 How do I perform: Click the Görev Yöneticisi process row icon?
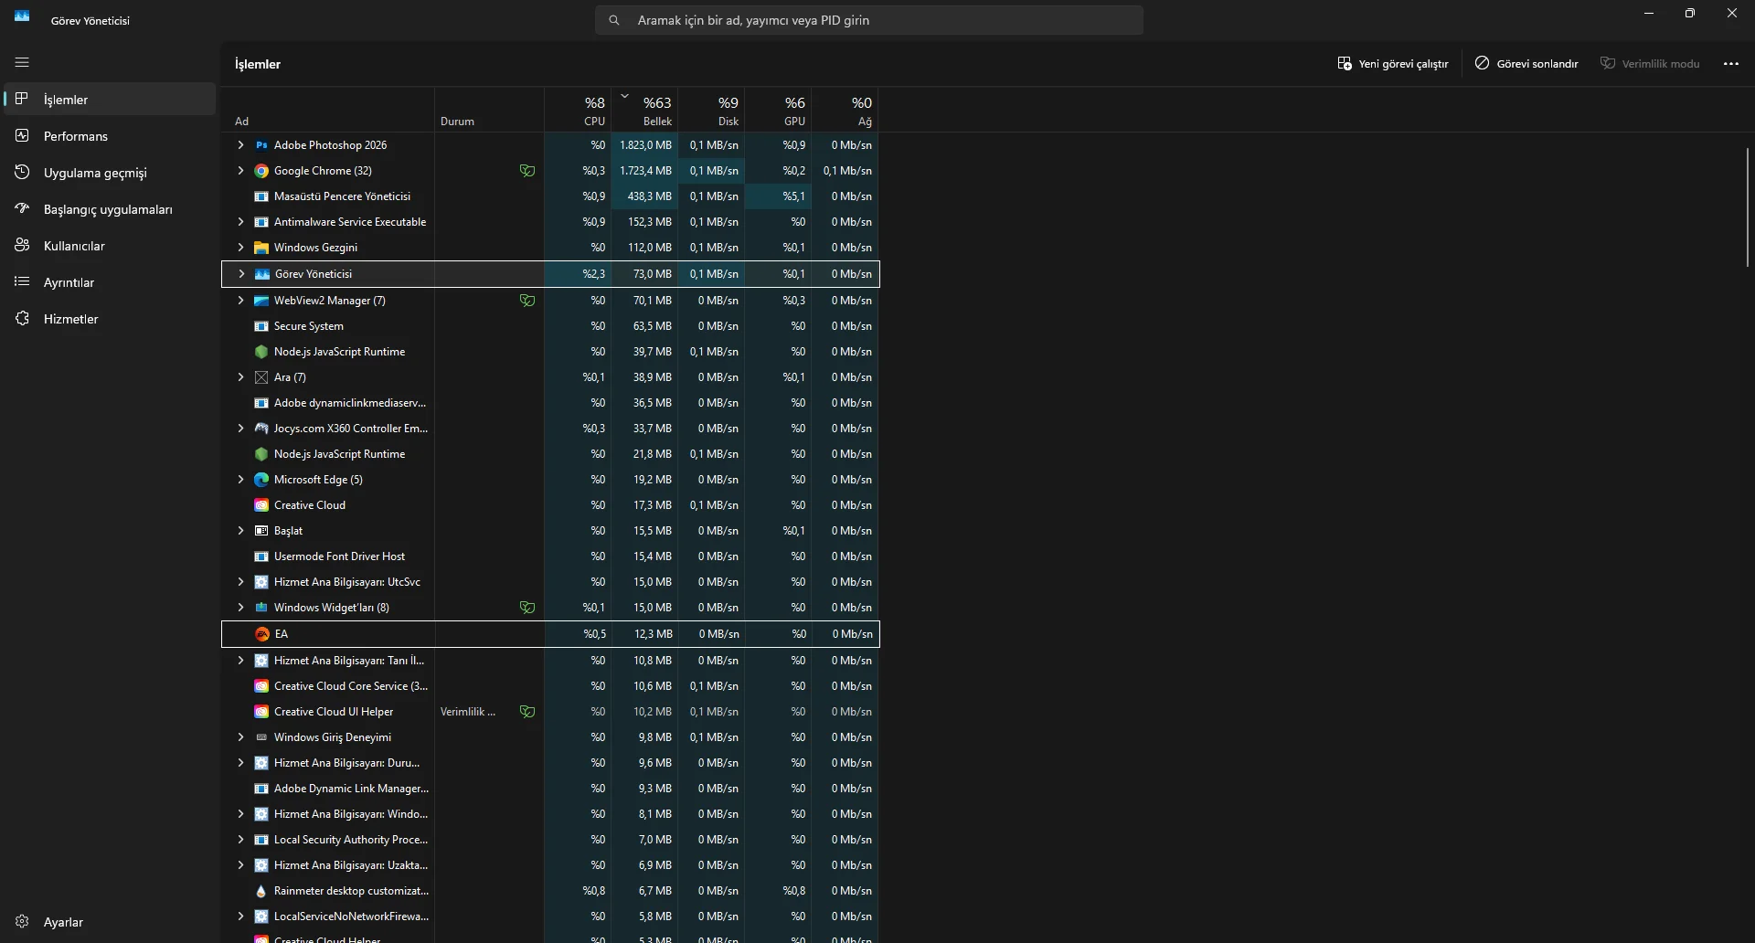point(262,274)
